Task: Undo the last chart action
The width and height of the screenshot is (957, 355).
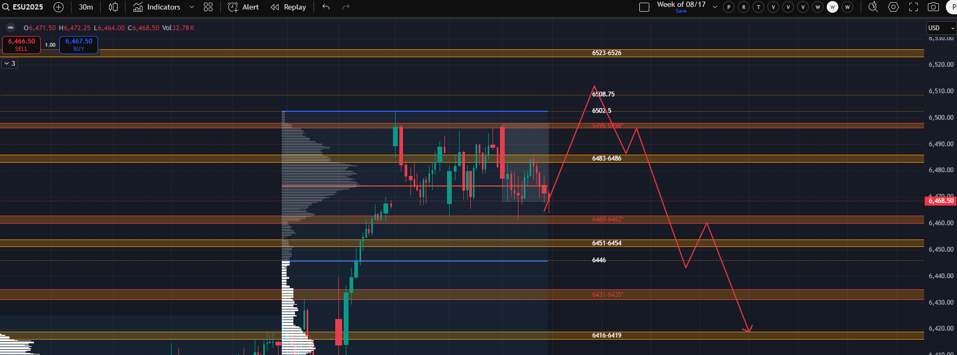Action: coord(326,7)
